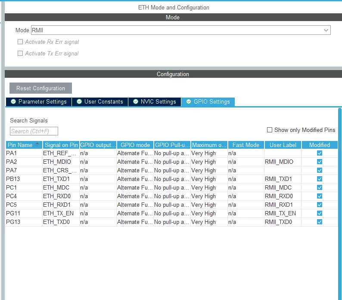Click the User Label column header
Screen dimensions: 342x300
coord(283,145)
